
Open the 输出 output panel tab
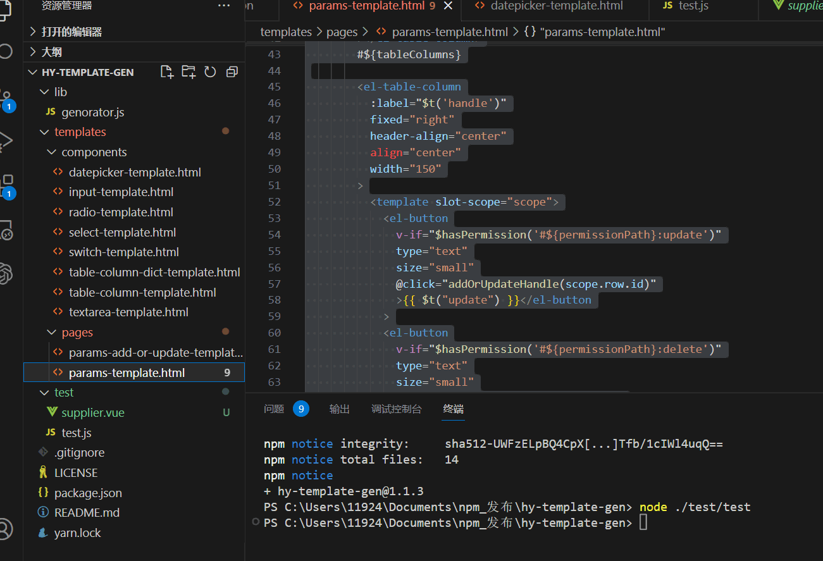(340, 409)
